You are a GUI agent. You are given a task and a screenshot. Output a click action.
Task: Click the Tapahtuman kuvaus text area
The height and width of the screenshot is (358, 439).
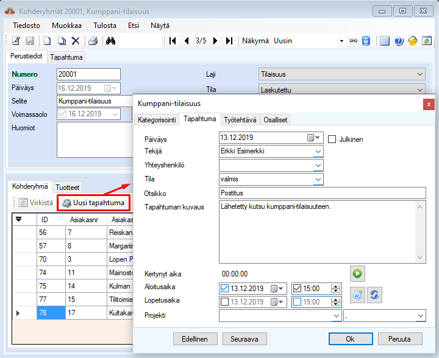[x=323, y=232]
